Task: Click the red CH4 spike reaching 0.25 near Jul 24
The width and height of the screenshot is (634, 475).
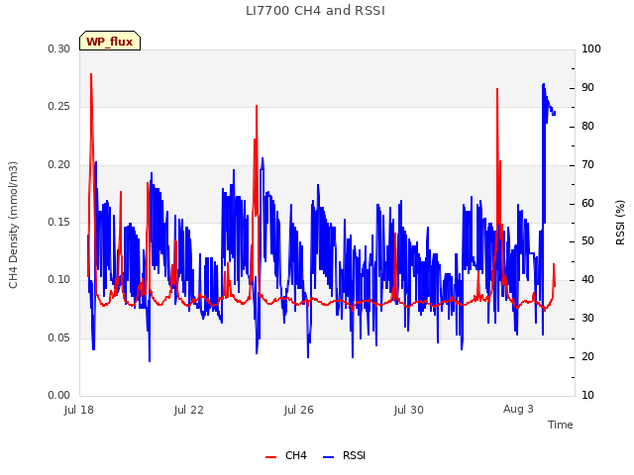Action: coord(257,106)
